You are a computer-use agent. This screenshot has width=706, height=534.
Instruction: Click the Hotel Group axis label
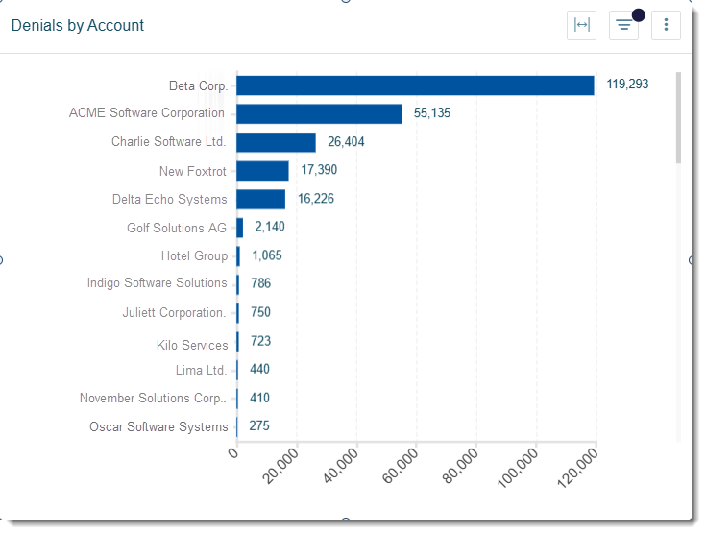(194, 256)
